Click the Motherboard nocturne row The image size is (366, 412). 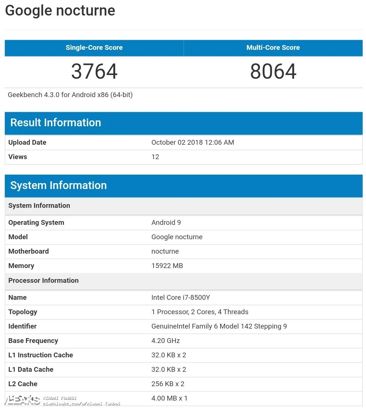[x=184, y=251]
